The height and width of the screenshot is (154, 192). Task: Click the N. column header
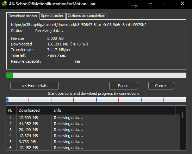(11, 110)
